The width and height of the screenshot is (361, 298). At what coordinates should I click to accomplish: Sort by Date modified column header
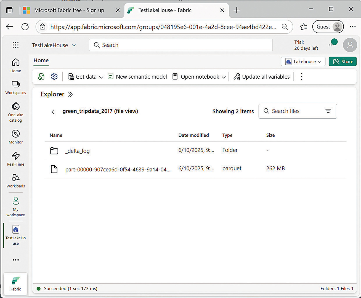193,135
